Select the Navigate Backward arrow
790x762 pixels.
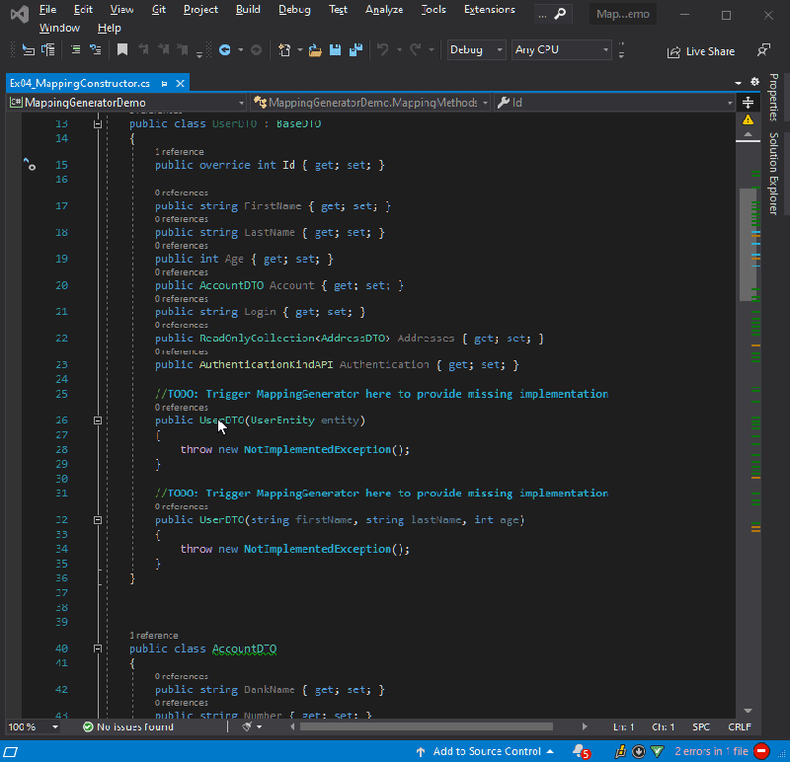pos(227,49)
